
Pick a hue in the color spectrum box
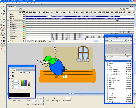click(x=24, y=83)
